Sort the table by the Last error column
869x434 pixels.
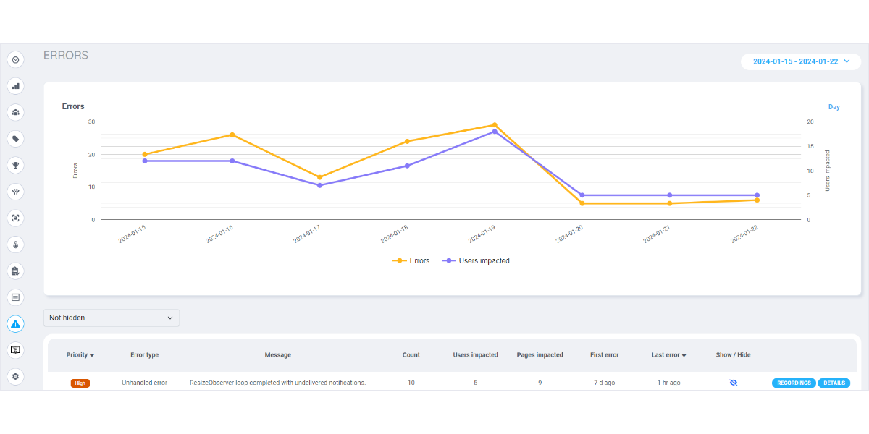click(x=669, y=355)
